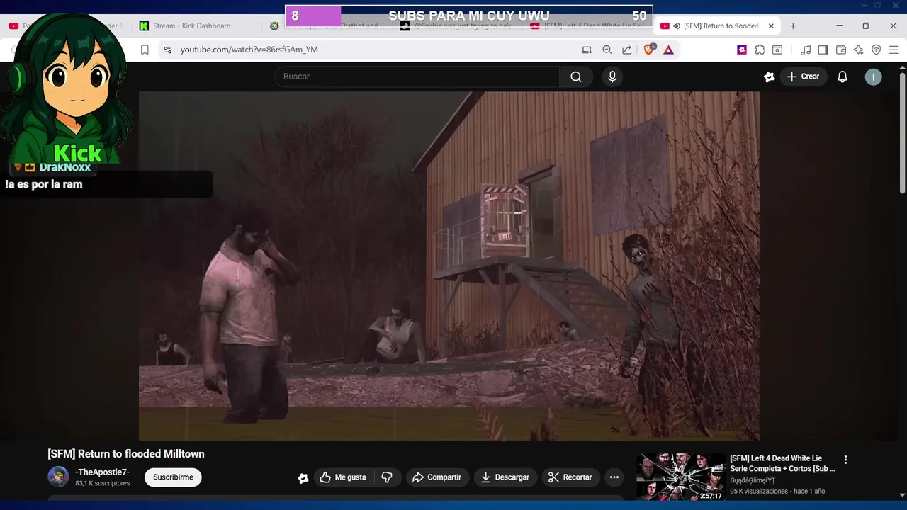Like the video with Me gusta
The height and width of the screenshot is (510, 907).
(x=343, y=477)
